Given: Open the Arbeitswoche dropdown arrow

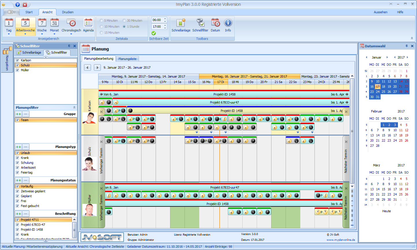Looking at the screenshot, I should [25, 34].
